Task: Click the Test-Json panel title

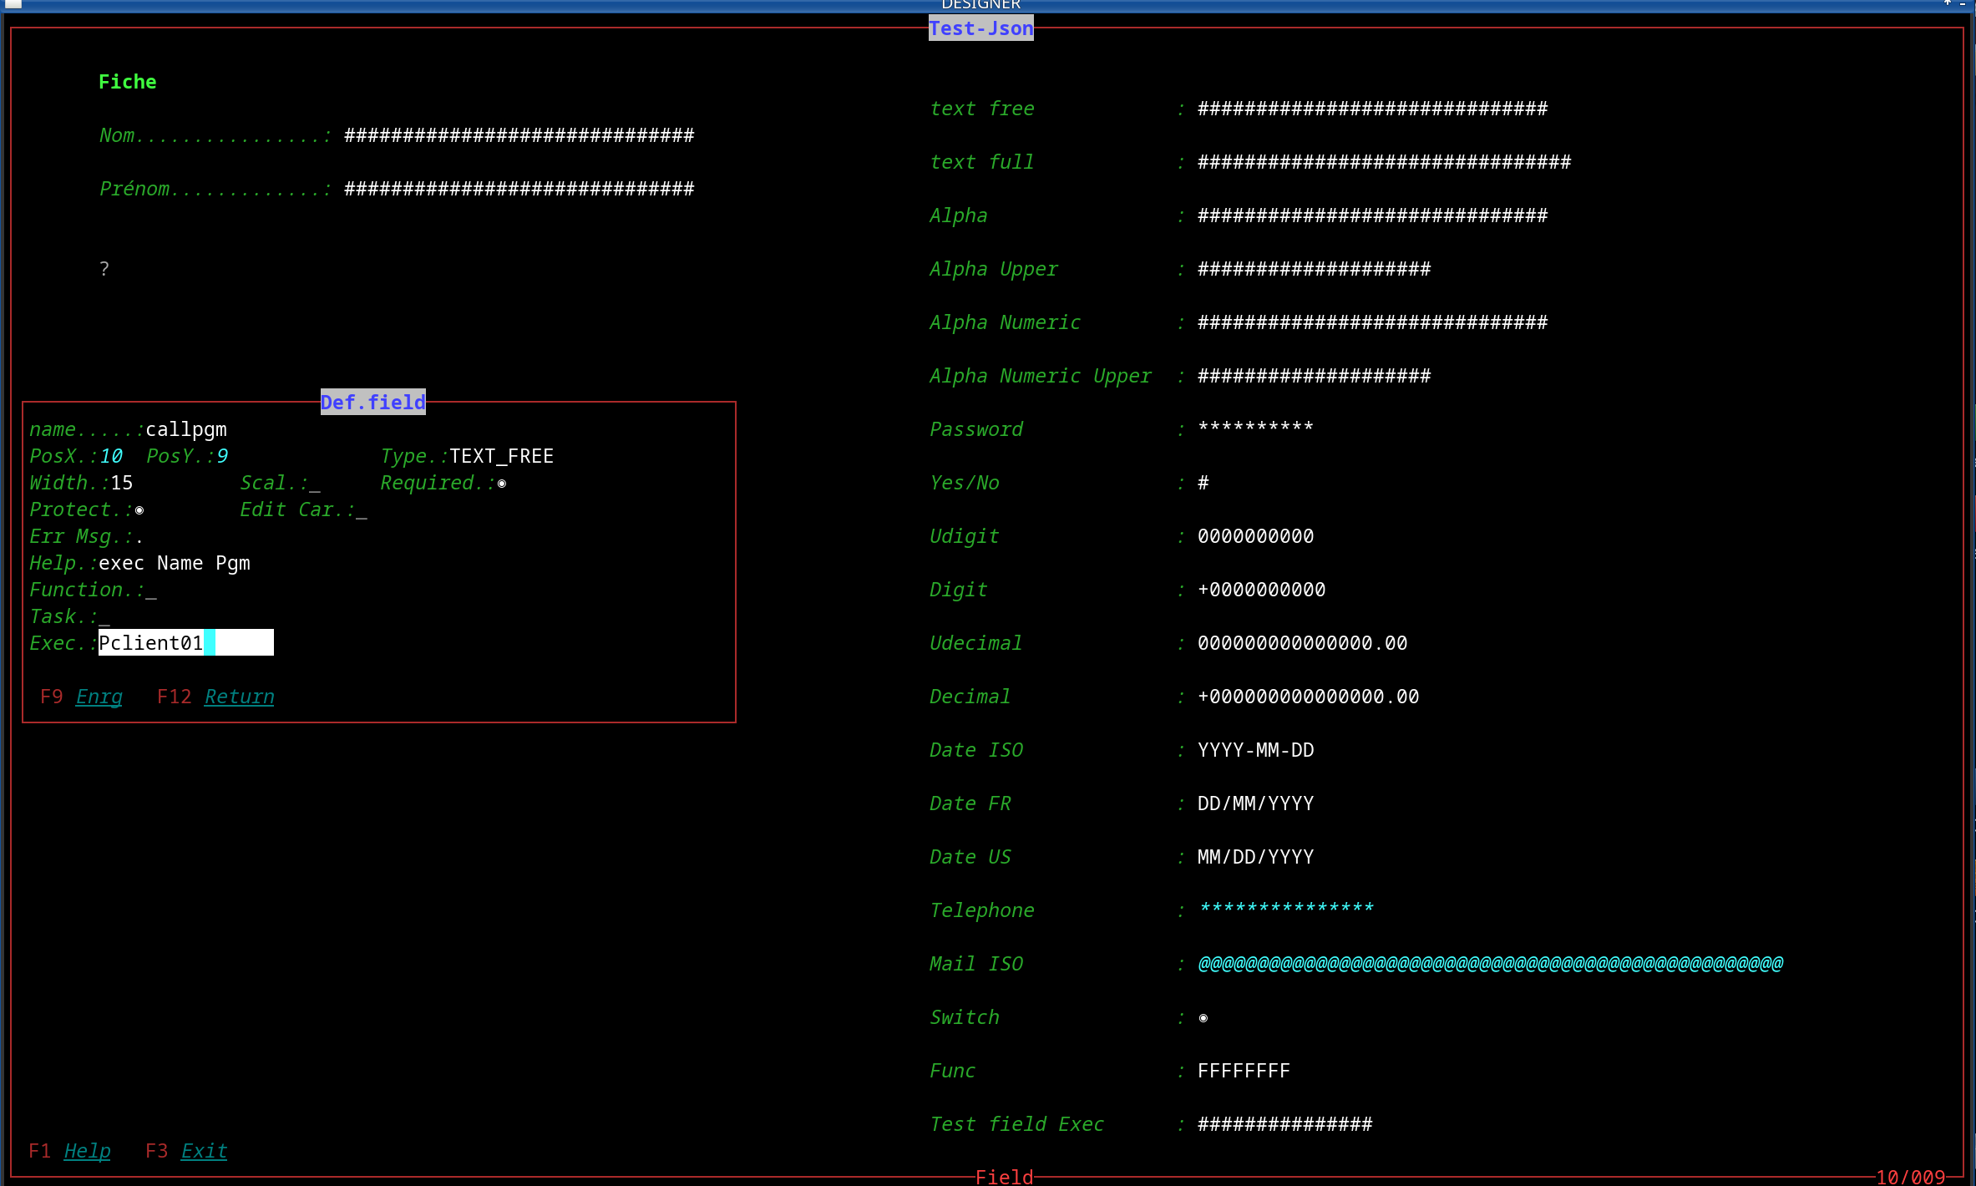Action: pos(980,28)
